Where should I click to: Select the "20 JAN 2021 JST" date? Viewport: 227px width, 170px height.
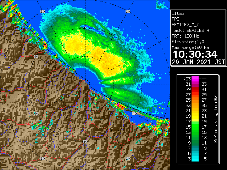(198, 62)
